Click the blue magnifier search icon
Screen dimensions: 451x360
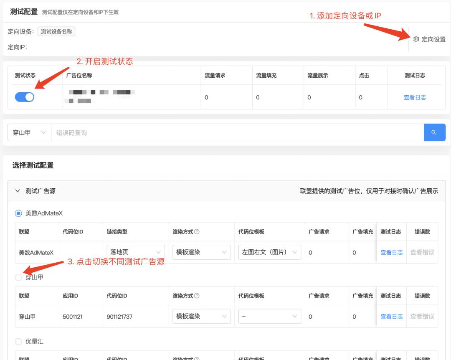point(434,132)
